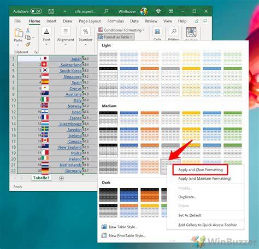Select Set As Default menu entry
The height and width of the screenshot is (249, 259).
190,215
